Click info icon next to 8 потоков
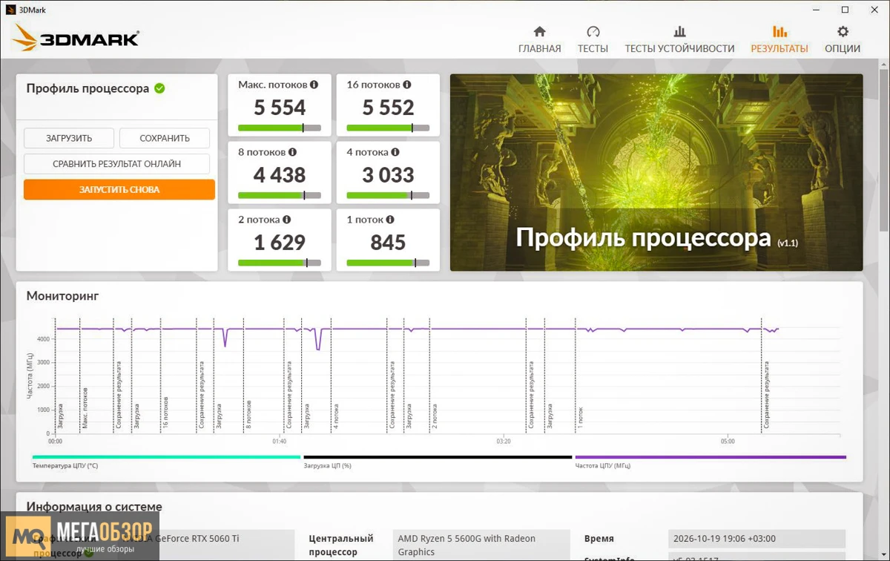This screenshot has height=561, width=890. (292, 152)
